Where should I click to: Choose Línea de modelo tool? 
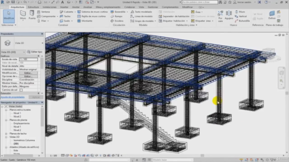(141, 16)
